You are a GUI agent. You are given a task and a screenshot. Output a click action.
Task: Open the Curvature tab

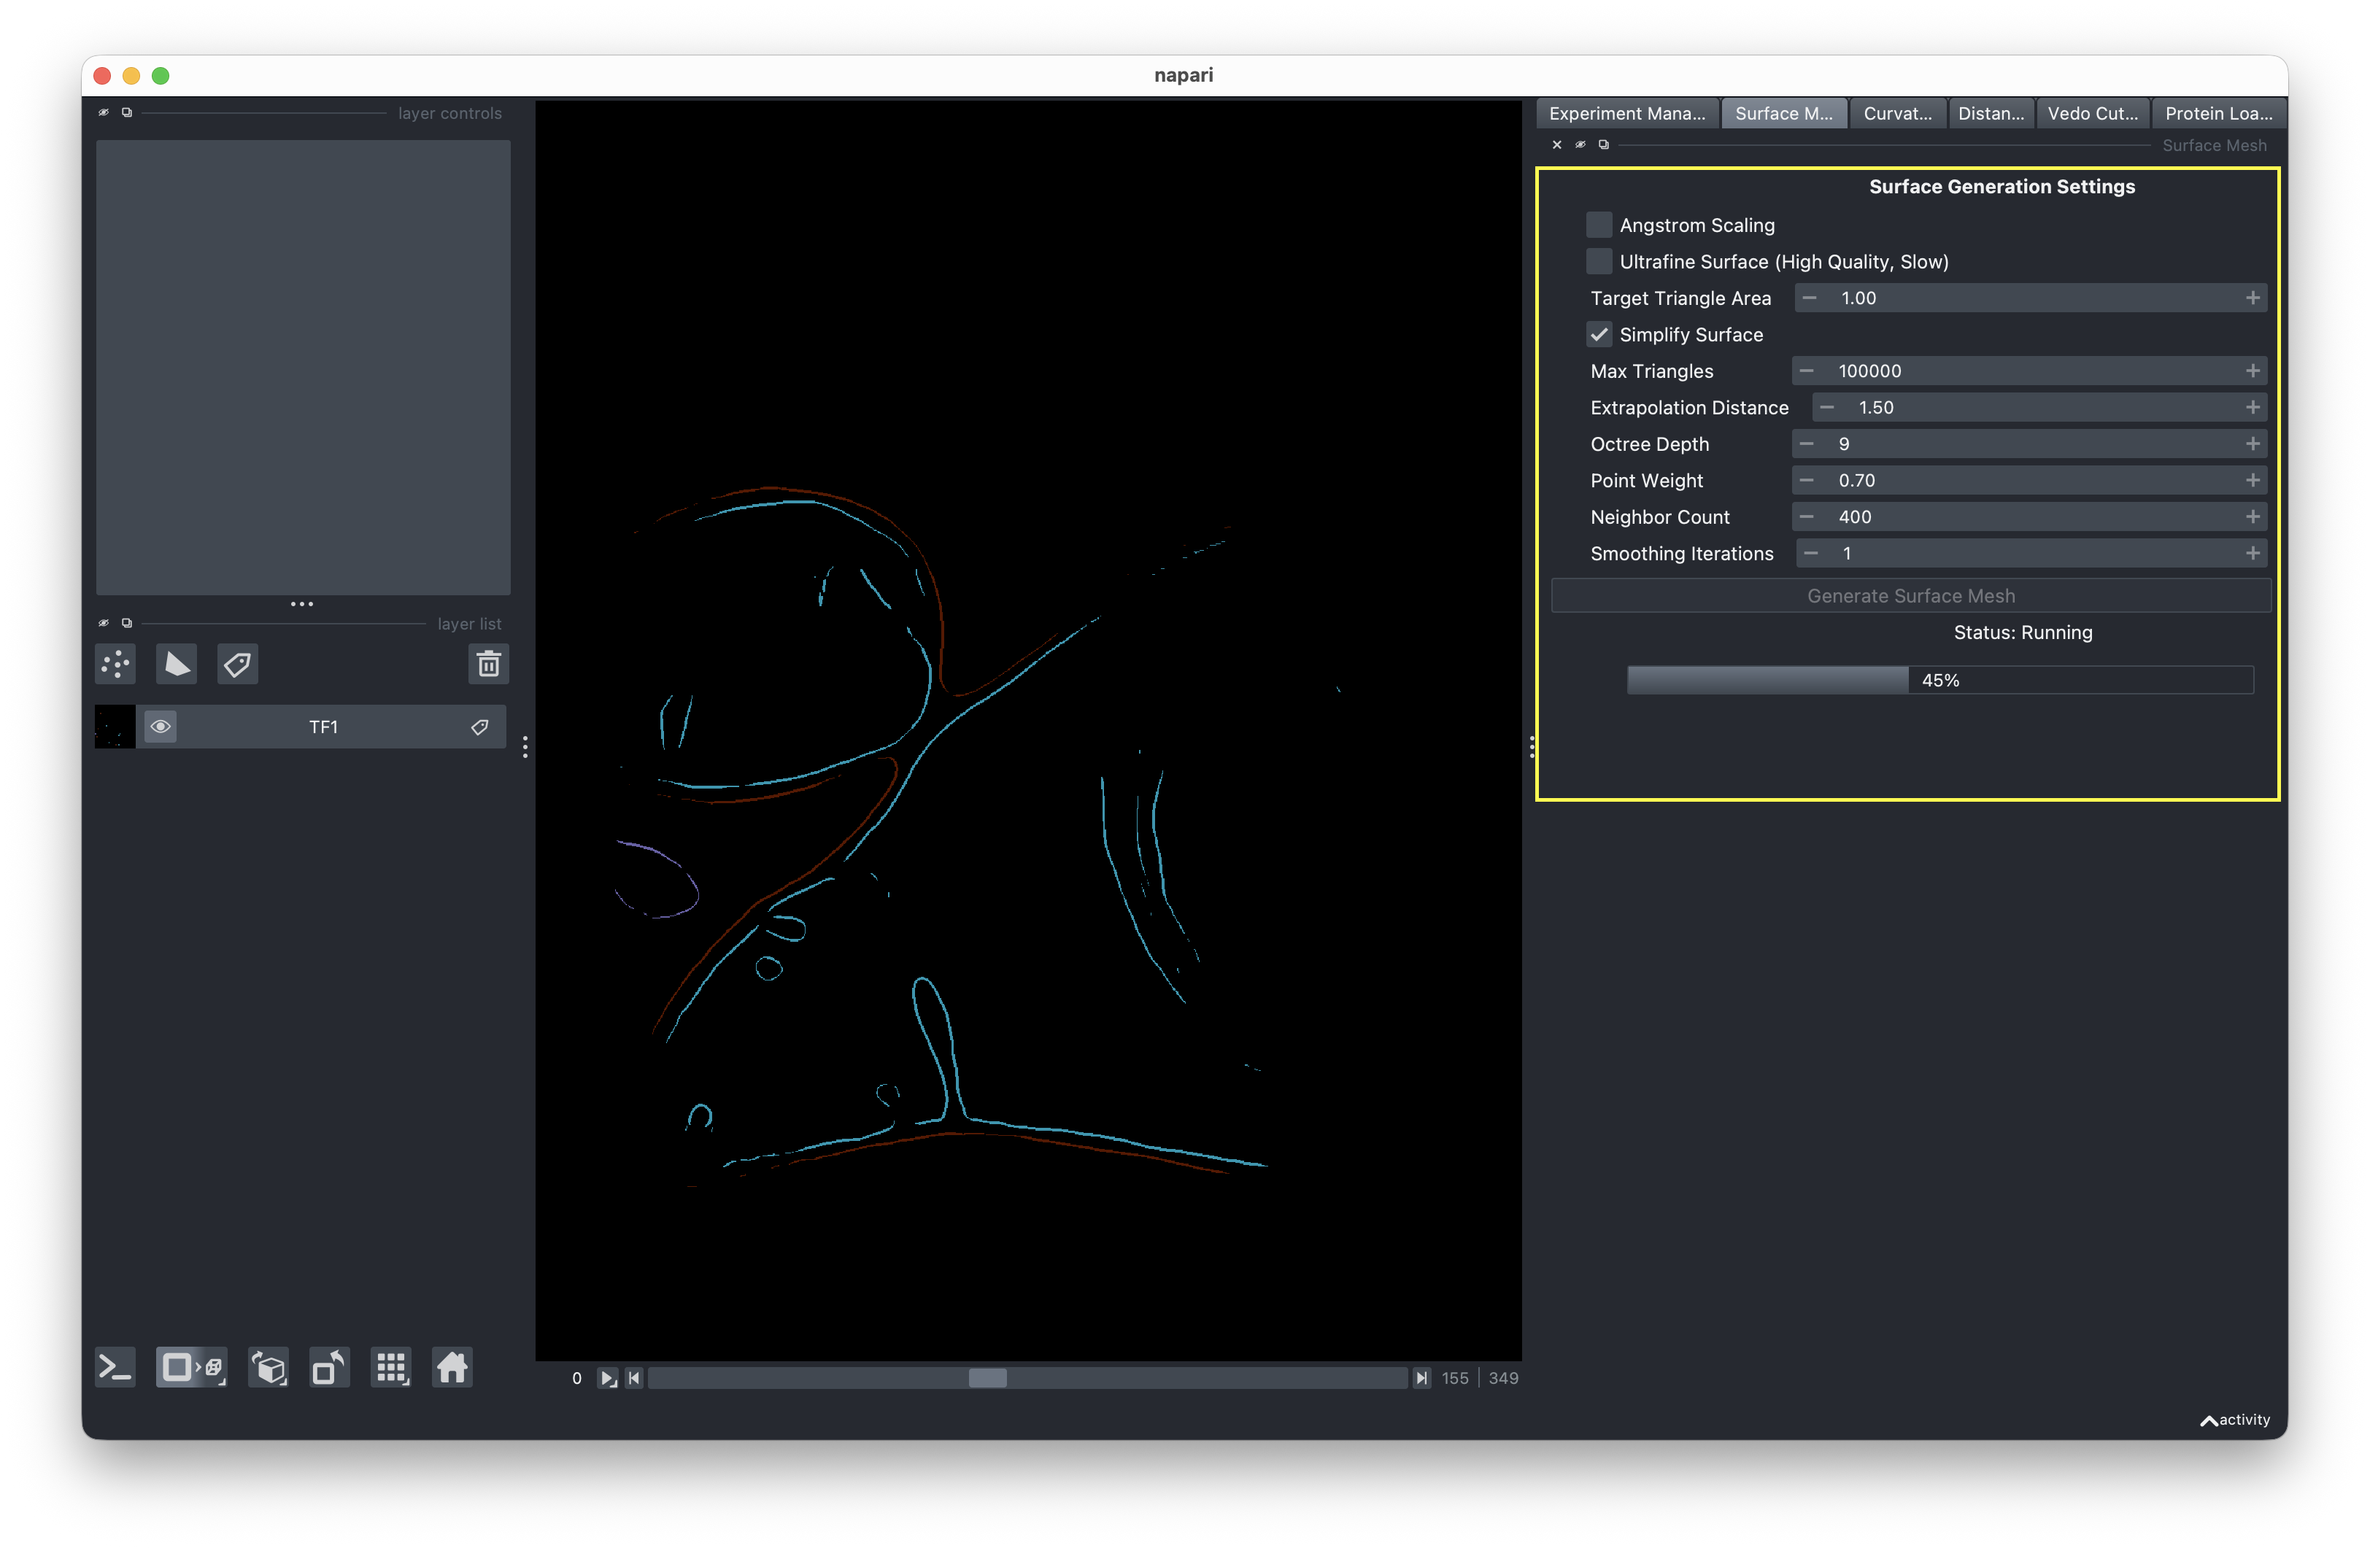coord(1897,114)
